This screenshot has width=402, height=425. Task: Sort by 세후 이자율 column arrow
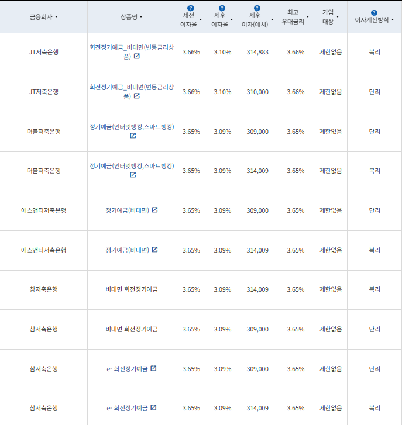tap(232, 19)
